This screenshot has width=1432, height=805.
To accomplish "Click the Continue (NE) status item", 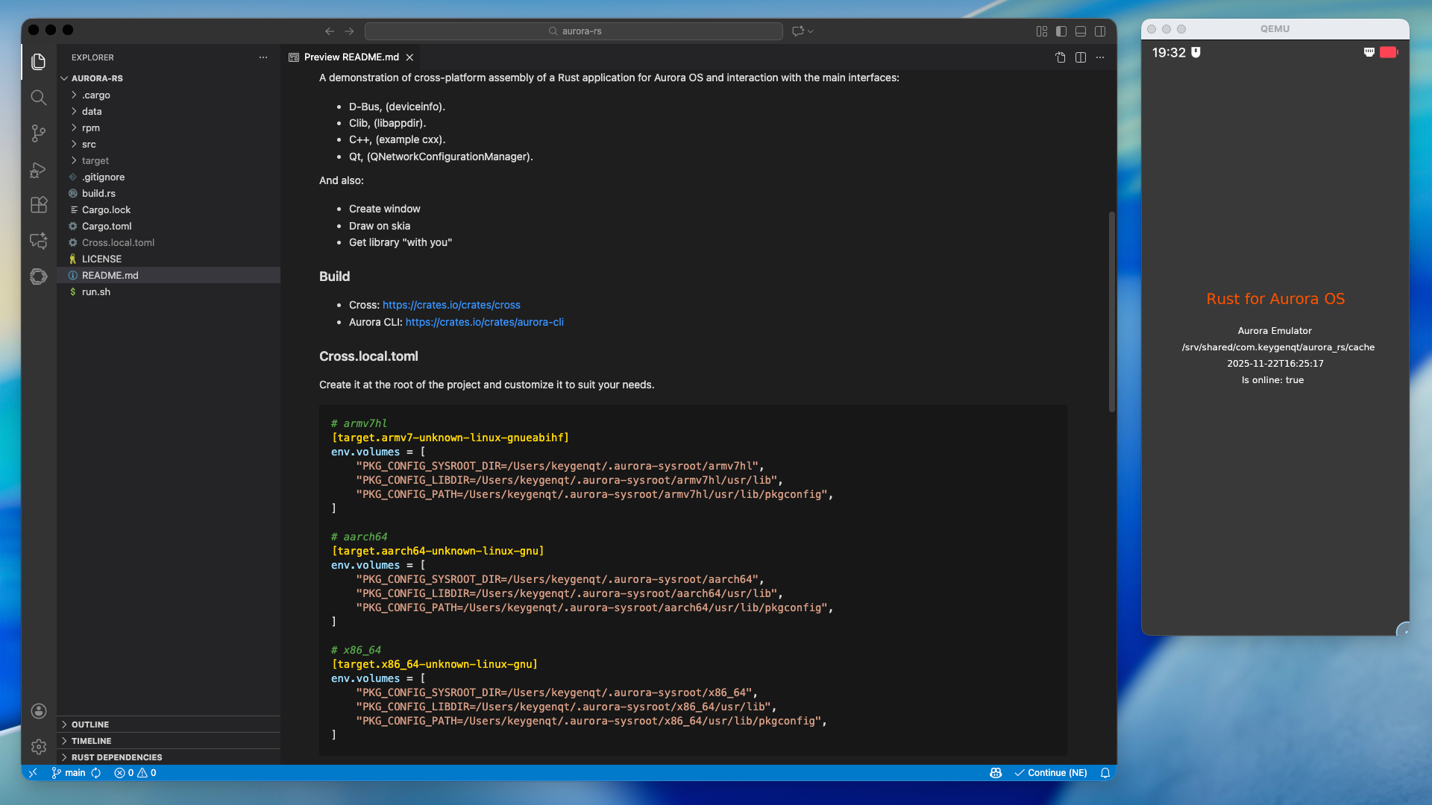I will coord(1051,773).
